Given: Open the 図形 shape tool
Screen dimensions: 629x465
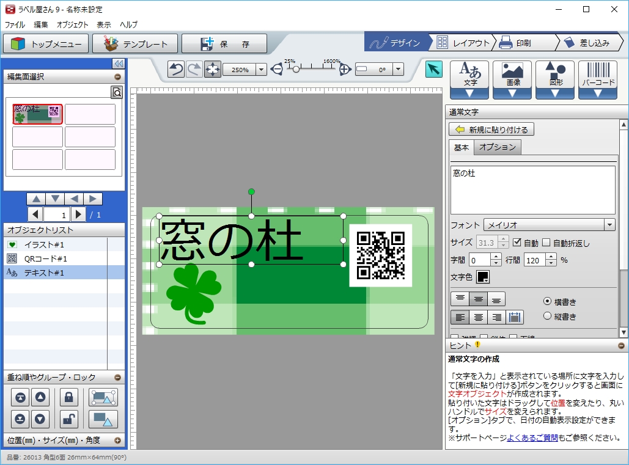Looking at the screenshot, I should point(555,79).
